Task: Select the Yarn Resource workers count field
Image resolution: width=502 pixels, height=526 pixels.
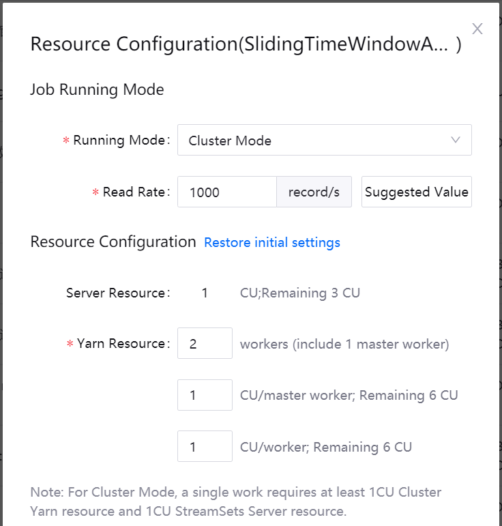Action: (205, 344)
